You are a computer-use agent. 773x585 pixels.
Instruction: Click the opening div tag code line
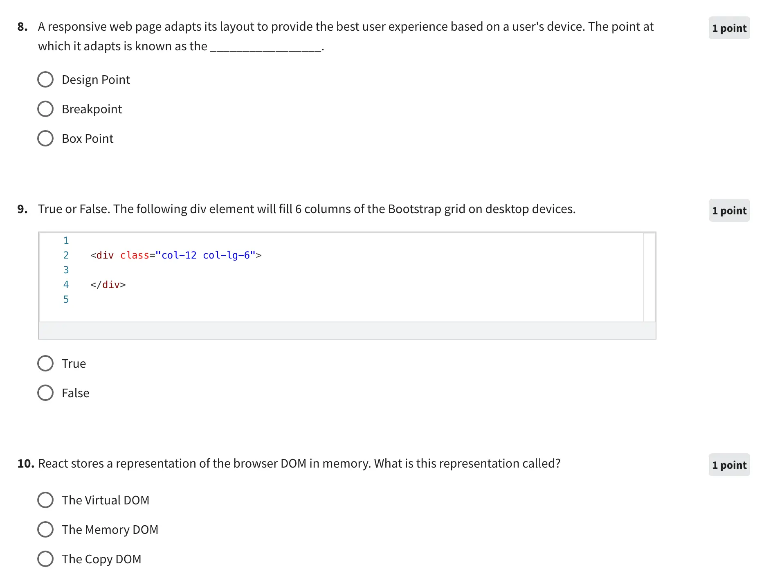[176, 255]
